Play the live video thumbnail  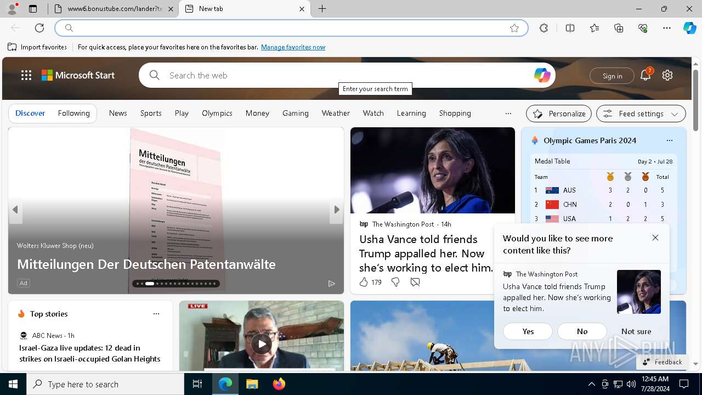[x=262, y=344]
